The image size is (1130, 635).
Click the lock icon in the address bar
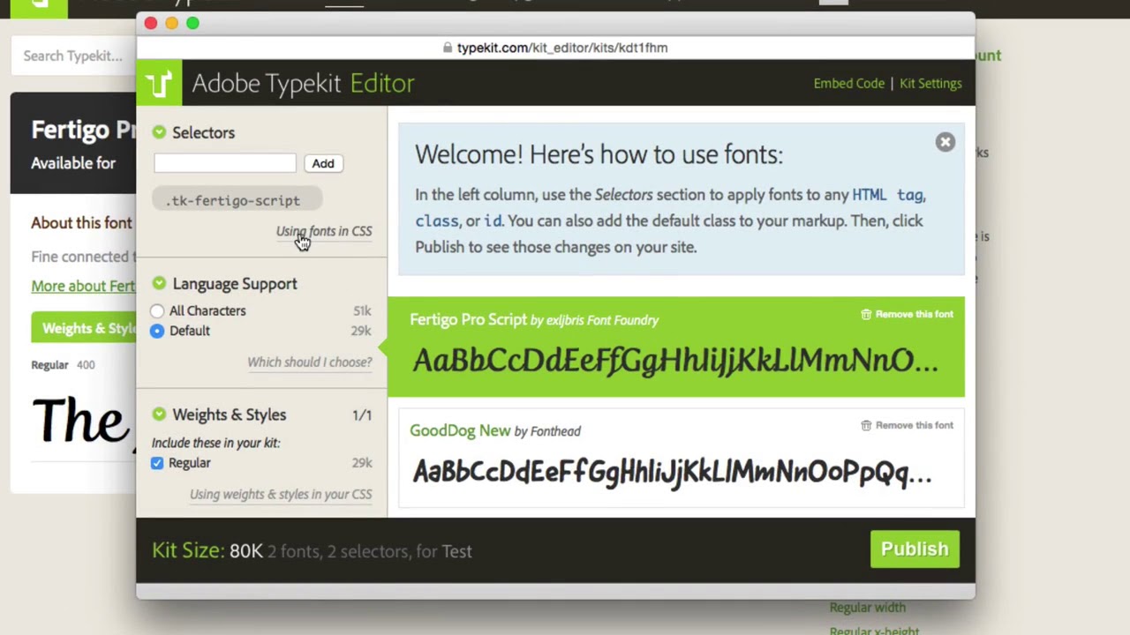click(x=448, y=48)
